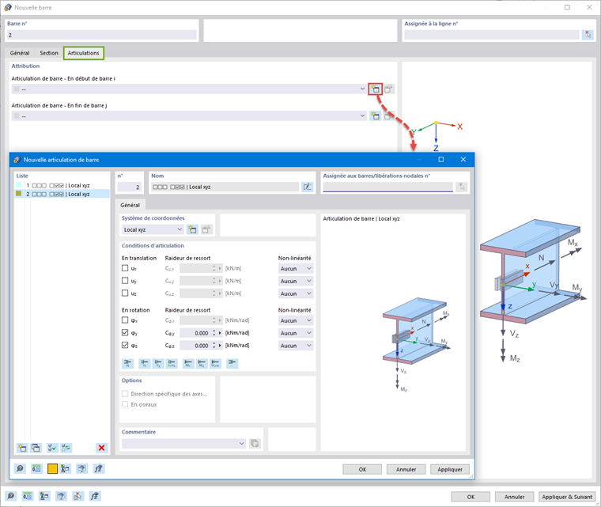Click the Vz shear release preset icon

point(158,363)
